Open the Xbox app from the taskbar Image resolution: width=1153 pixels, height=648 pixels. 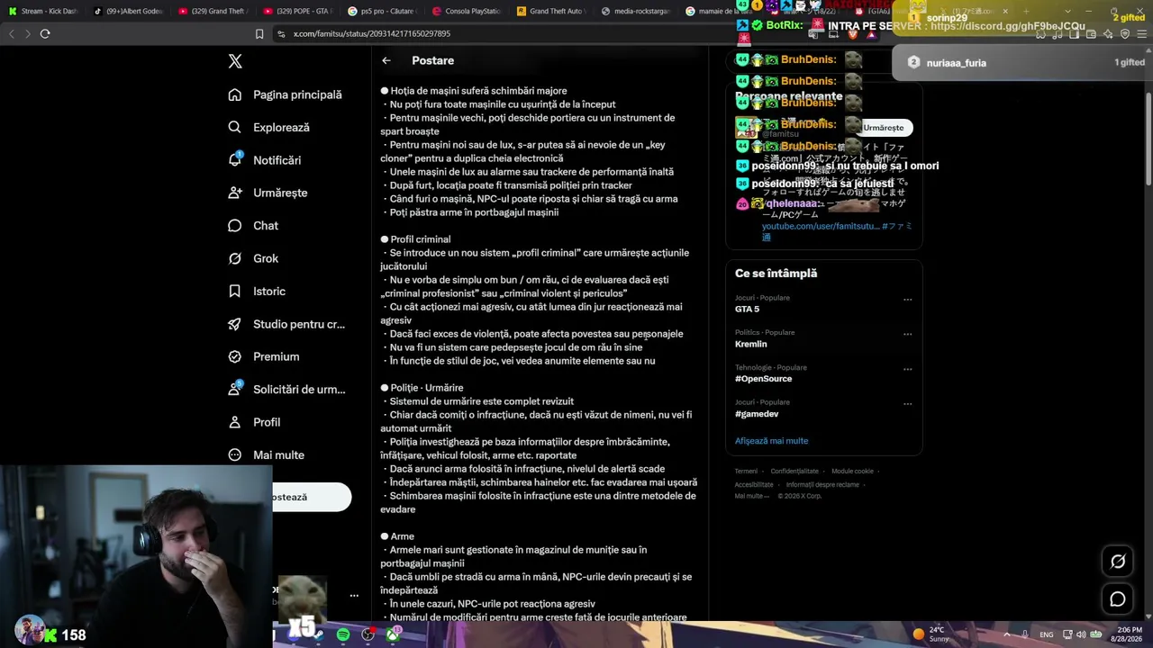(394, 635)
